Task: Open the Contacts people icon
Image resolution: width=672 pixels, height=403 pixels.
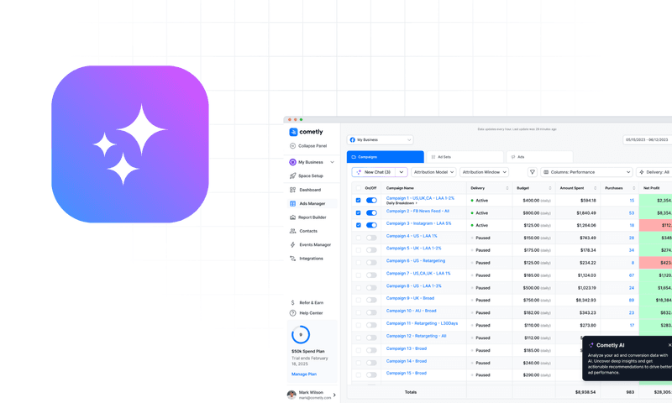Action: (x=292, y=231)
